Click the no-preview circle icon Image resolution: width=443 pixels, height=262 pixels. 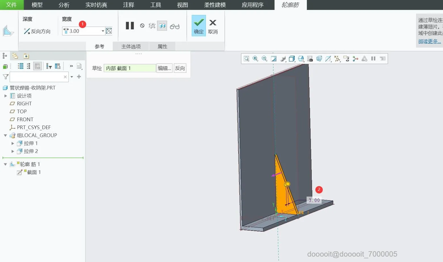tap(142, 26)
